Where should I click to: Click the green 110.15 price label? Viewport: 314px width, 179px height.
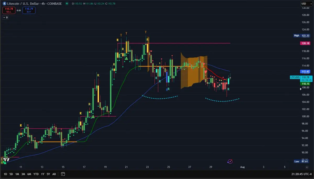tap(305, 84)
